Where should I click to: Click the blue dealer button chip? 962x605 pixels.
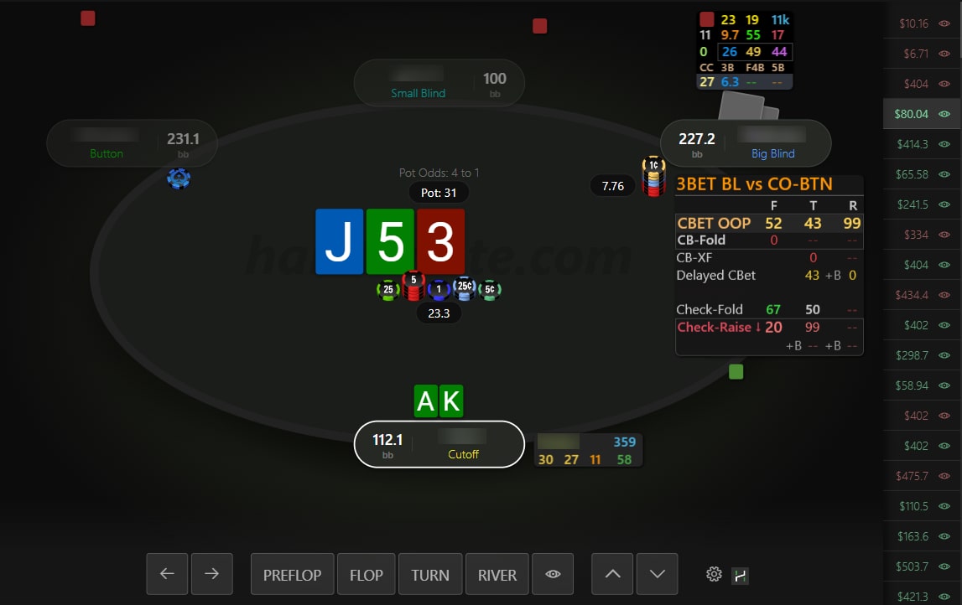point(179,178)
